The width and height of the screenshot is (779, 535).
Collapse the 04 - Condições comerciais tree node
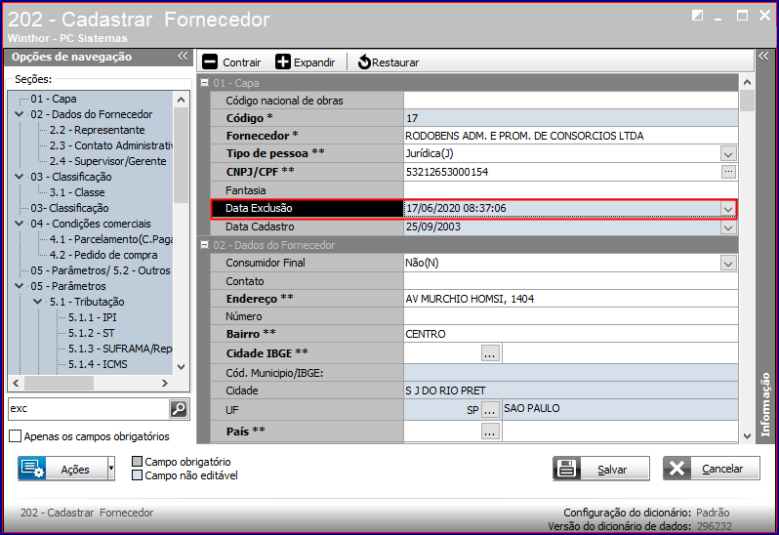pyautogui.click(x=20, y=224)
